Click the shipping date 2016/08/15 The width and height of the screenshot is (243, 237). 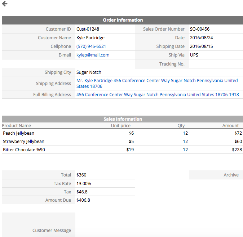(201, 46)
